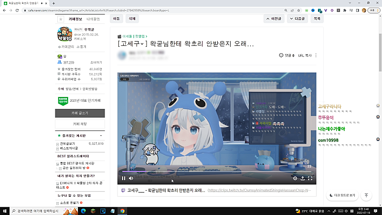Go to next post with 다음글 button
The image size is (382, 215).
(x=297, y=19)
